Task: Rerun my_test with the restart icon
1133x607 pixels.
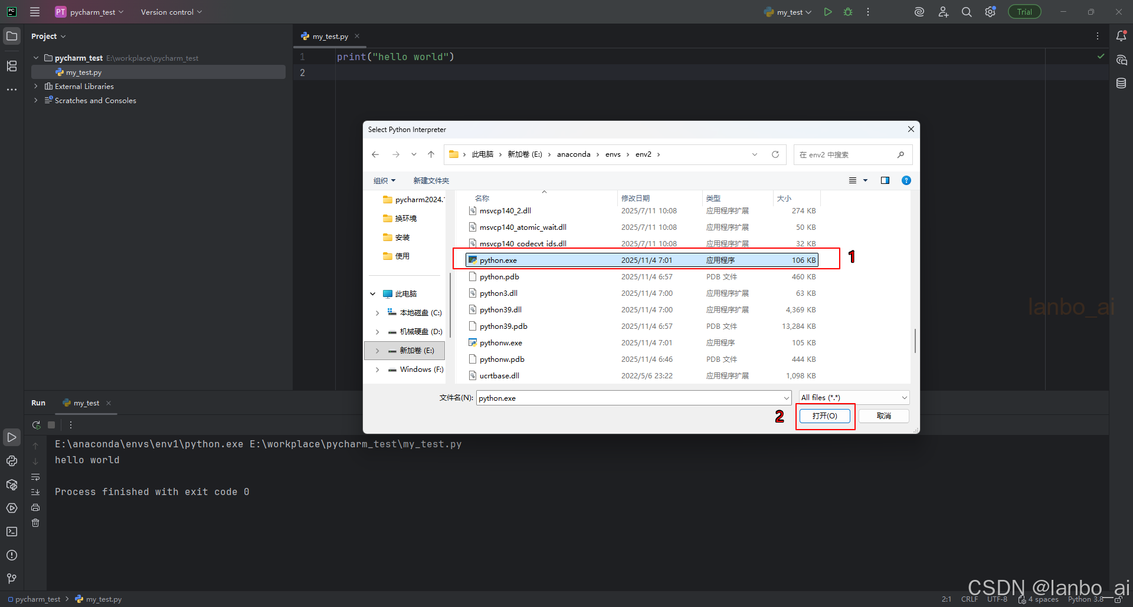Action: [x=36, y=425]
